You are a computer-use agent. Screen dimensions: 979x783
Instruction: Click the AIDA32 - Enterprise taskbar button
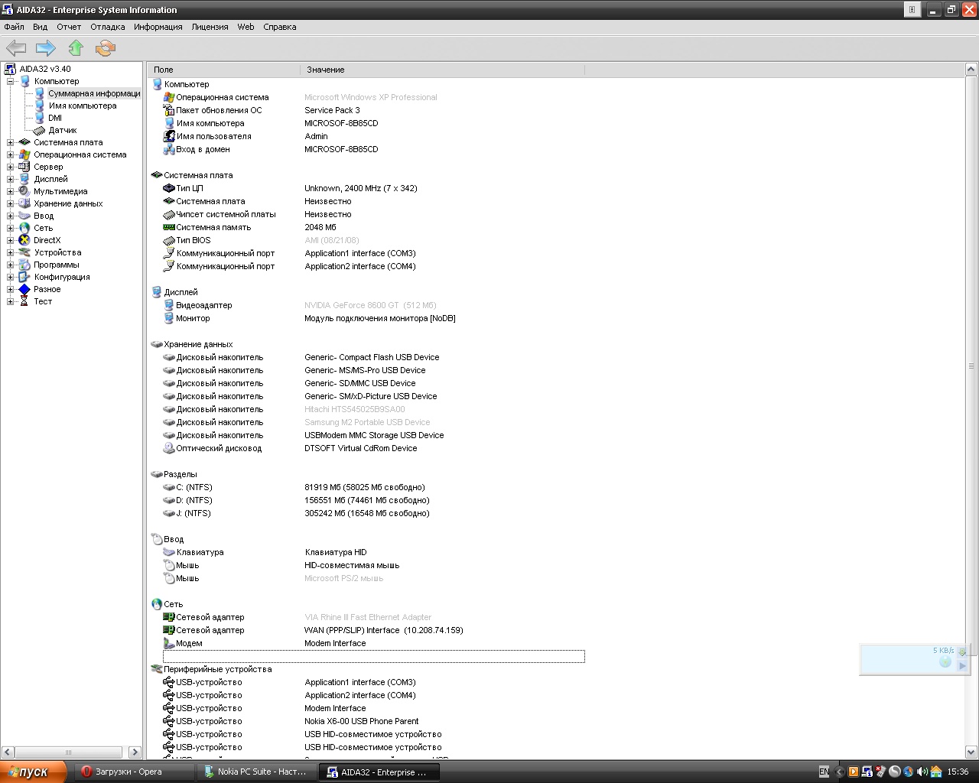(379, 772)
